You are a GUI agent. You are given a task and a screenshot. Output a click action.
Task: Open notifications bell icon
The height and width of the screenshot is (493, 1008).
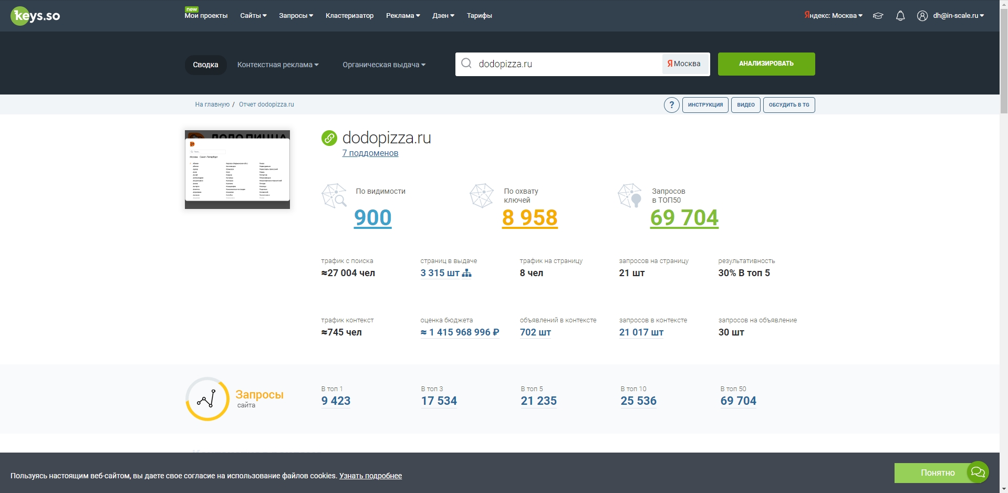tap(900, 16)
